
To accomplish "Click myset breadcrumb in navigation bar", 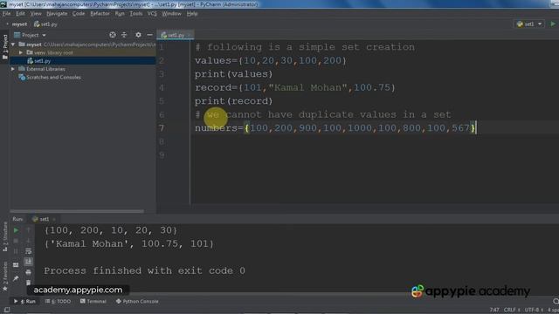I will pyautogui.click(x=19, y=24).
